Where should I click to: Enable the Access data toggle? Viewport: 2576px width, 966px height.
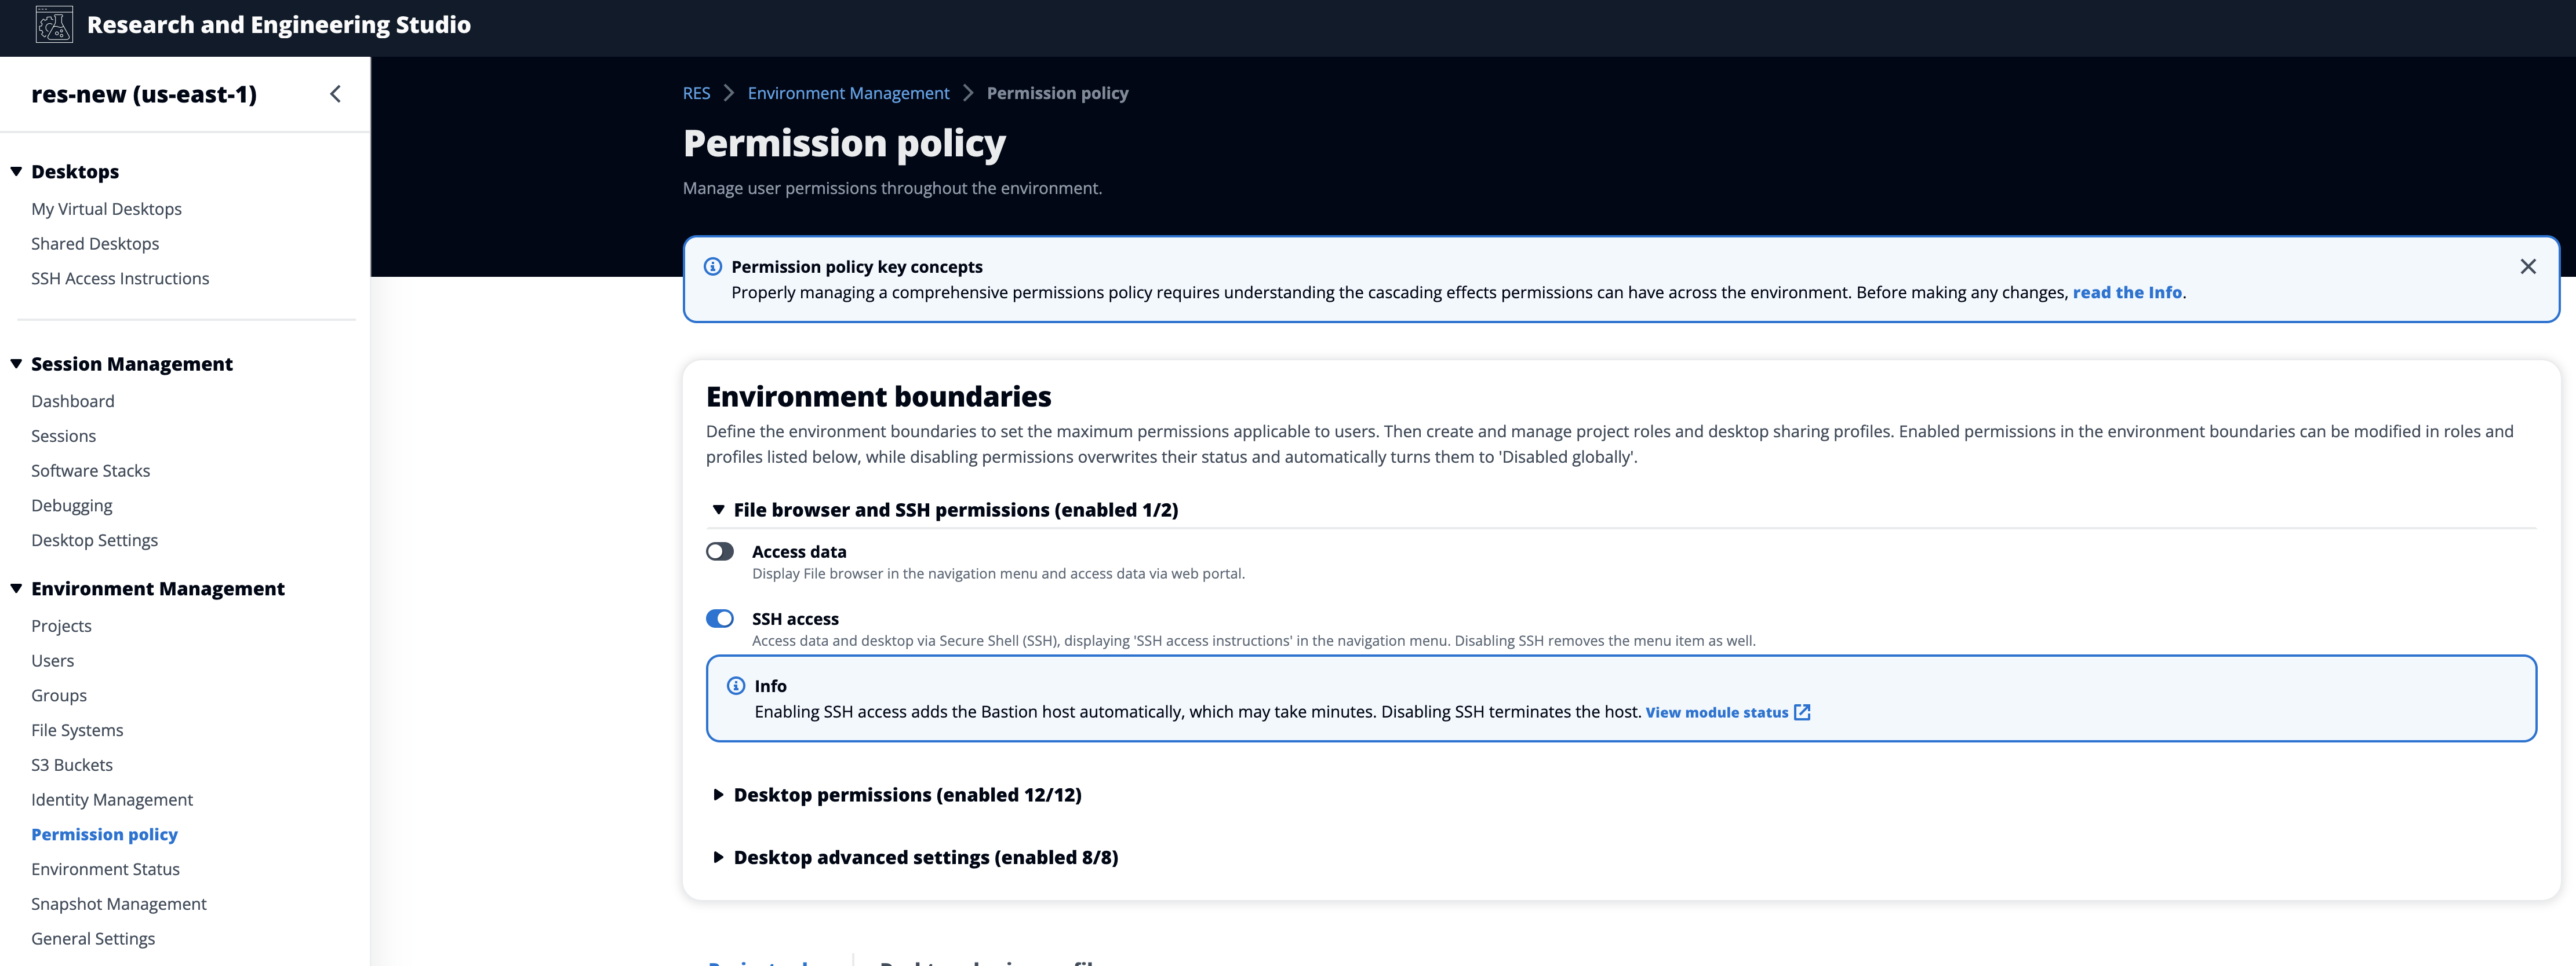[719, 550]
